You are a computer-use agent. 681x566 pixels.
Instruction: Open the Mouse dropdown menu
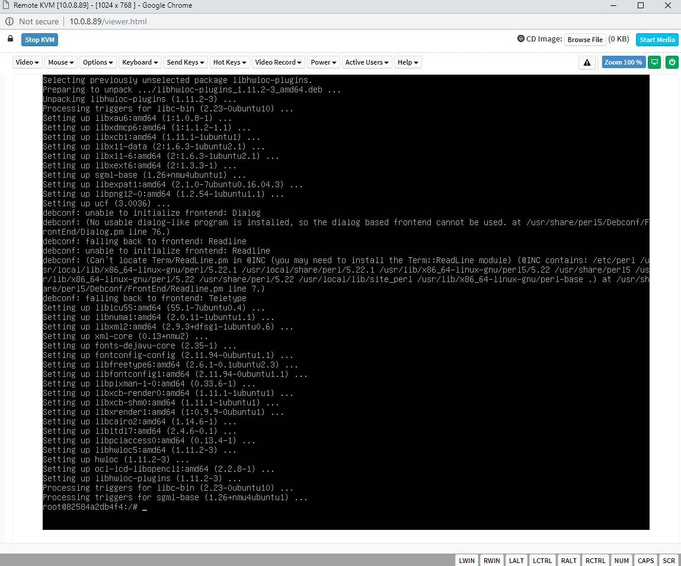61,62
